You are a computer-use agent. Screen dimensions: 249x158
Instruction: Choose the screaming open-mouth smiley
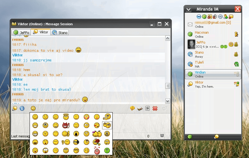pos(76,134)
